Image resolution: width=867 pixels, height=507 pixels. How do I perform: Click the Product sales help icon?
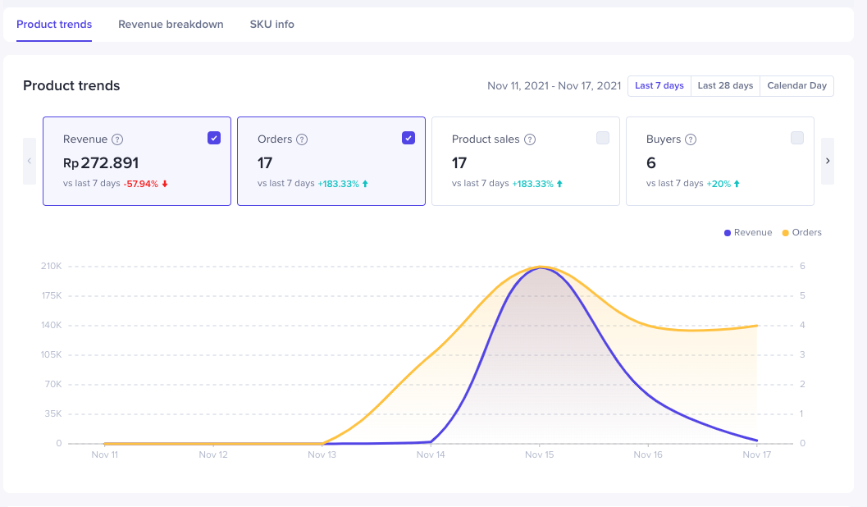tap(530, 139)
